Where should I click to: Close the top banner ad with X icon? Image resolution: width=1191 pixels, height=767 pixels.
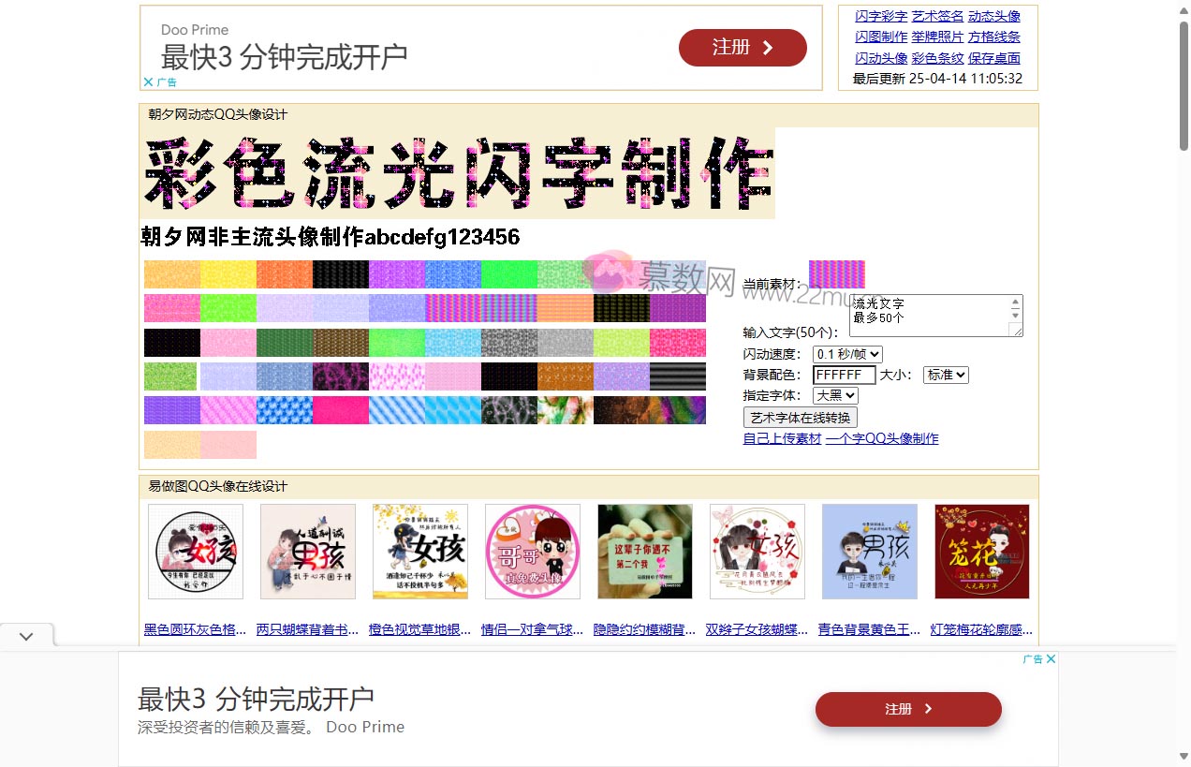click(148, 82)
